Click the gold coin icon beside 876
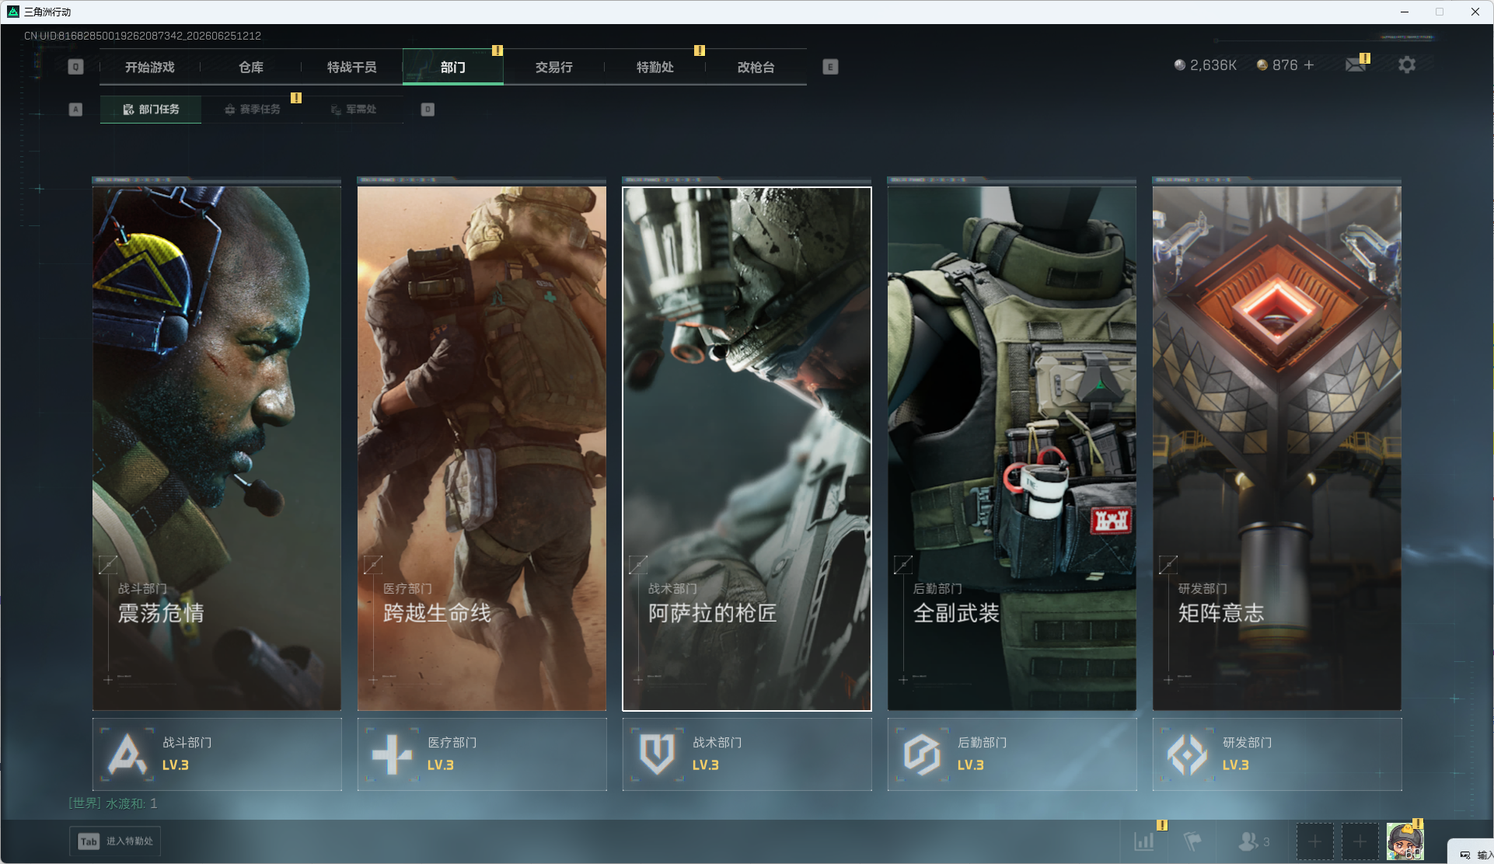Image resolution: width=1494 pixels, height=864 pixels. click(1262, 65)
